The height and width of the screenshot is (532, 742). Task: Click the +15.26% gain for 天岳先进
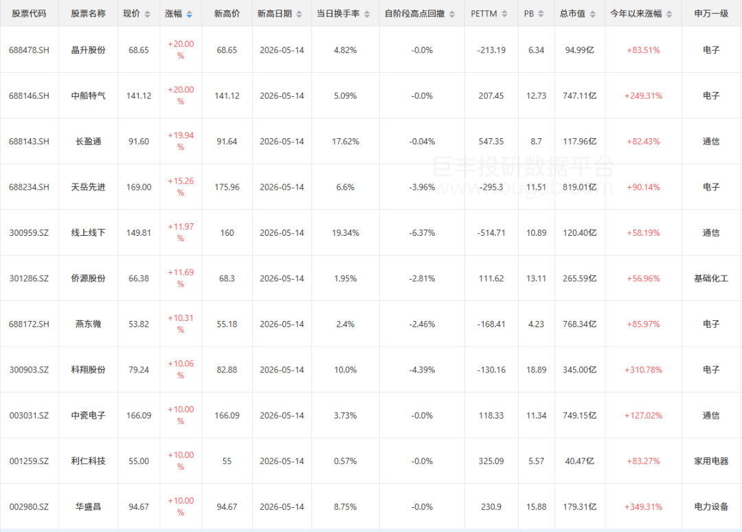click(181, 187)
